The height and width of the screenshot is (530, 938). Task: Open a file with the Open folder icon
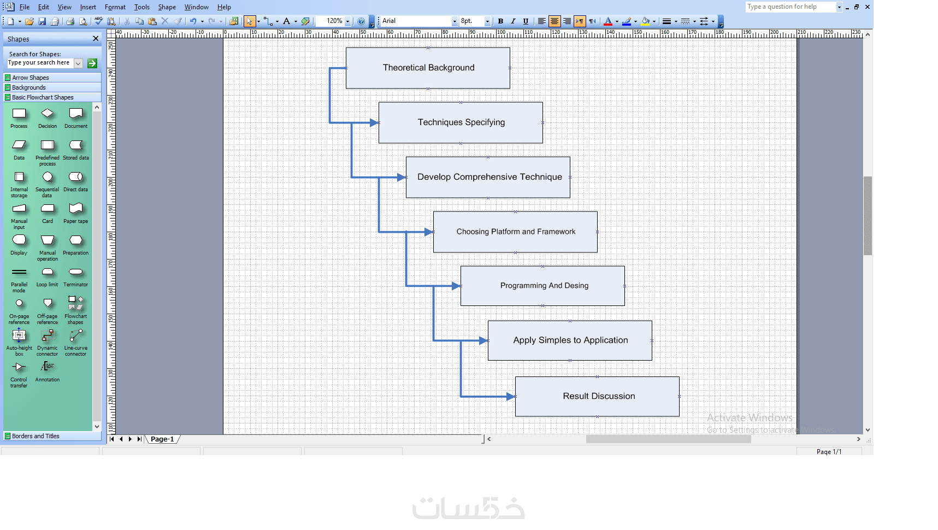pos(30,21)
